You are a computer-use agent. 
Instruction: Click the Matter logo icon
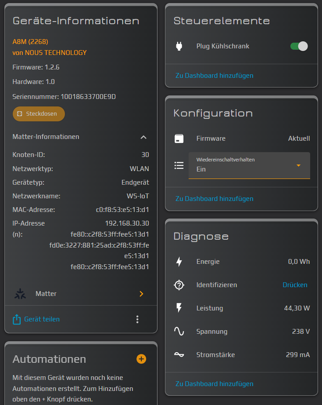(20, 294)
